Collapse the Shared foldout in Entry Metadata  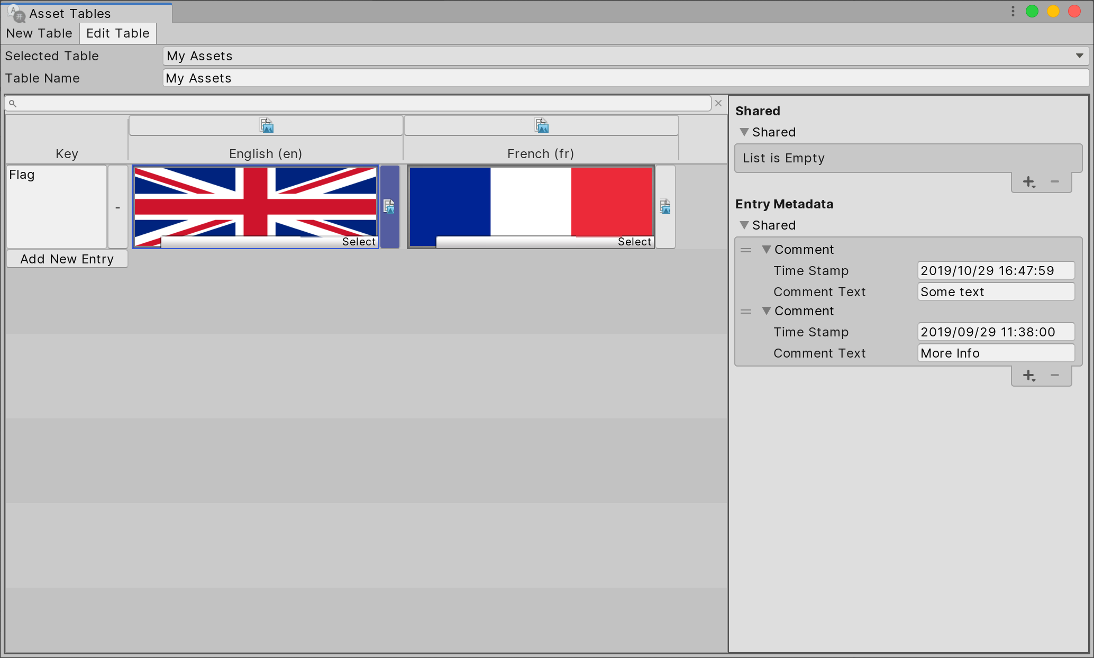coord(744,225)
